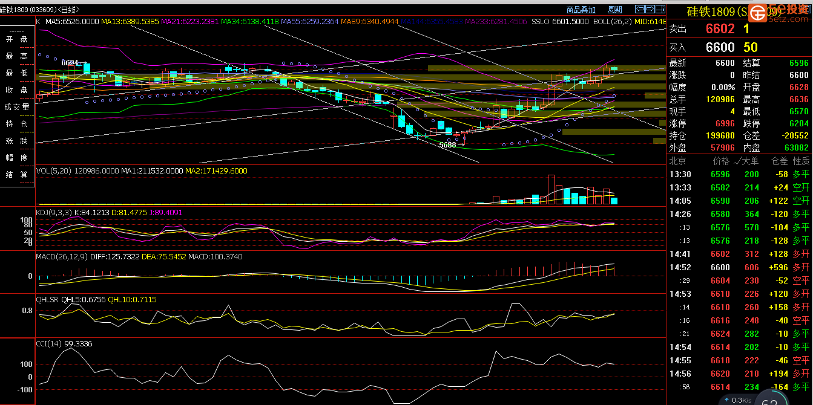Select the 14:41 tick row at 6602
The height and width of the screenshot is (405, 813).
tap(739, 254)
